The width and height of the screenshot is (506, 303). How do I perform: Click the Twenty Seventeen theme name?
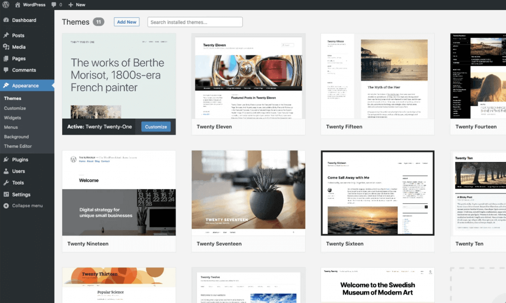[x=219, y=244]
